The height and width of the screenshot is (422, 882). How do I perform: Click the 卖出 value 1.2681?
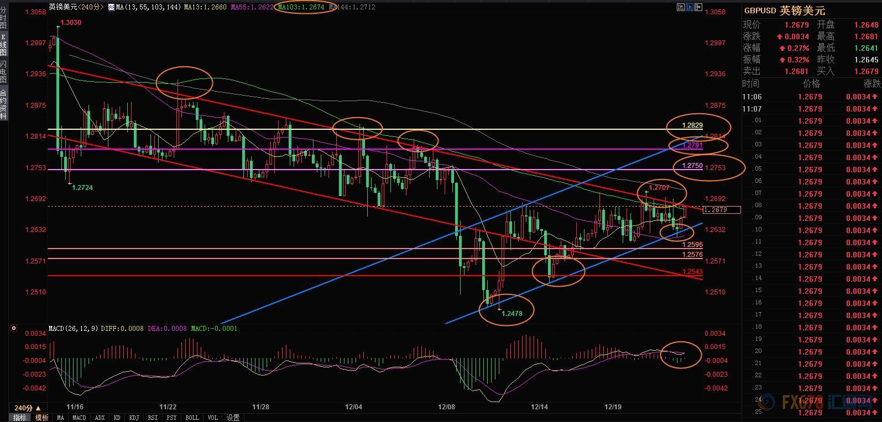[797, 71]
